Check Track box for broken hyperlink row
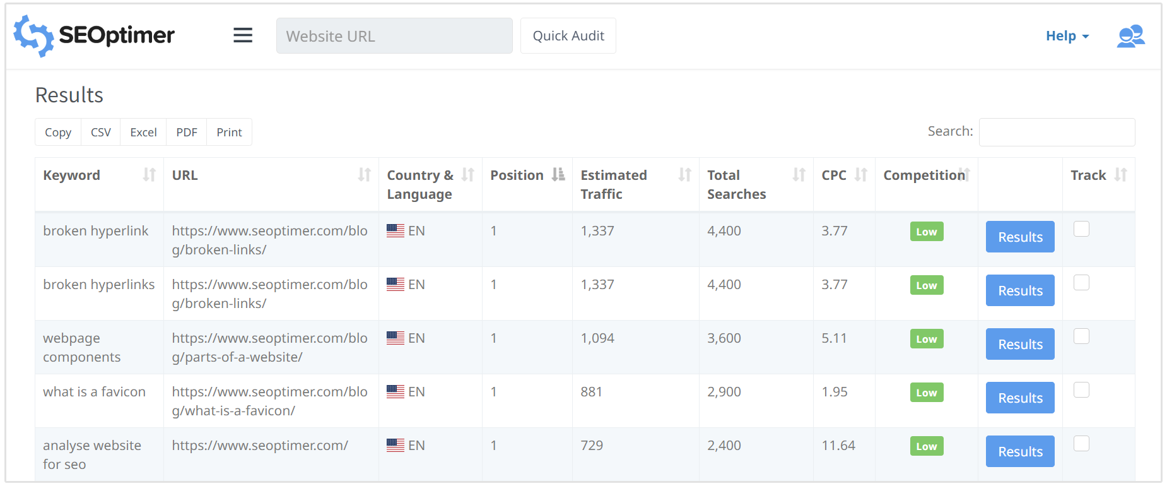 (x=1081, y=229)
